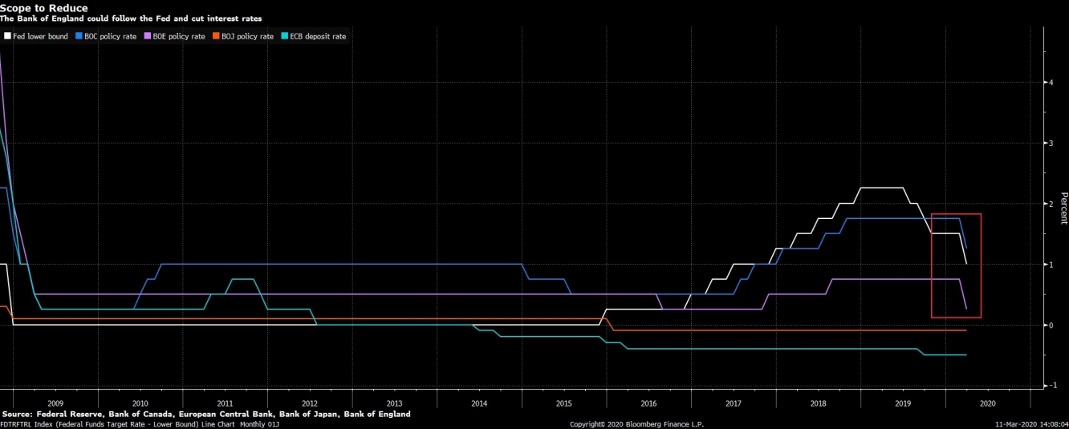Click the blue BOC policy rate swatch
This screenshot has width=1069, height=429.
78,36
